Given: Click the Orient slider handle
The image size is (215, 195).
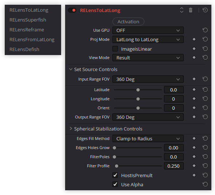Looking at the screenshot, I should [x=138, y=108].
